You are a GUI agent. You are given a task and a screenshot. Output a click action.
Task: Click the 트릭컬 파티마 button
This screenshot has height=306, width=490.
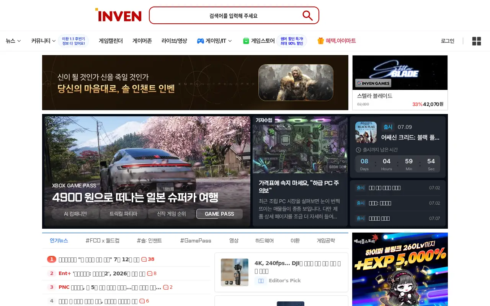tap(123, 214)
